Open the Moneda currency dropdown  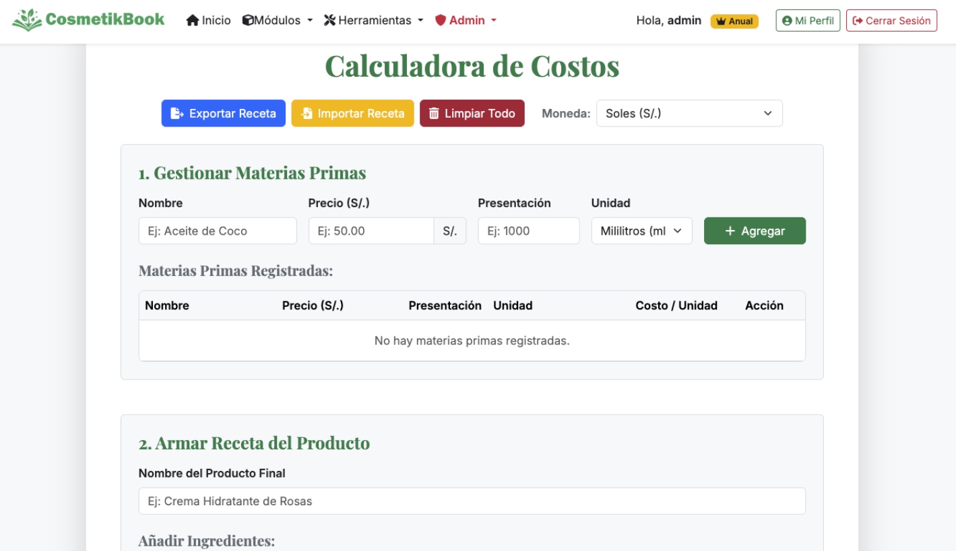tap(688, 113)
